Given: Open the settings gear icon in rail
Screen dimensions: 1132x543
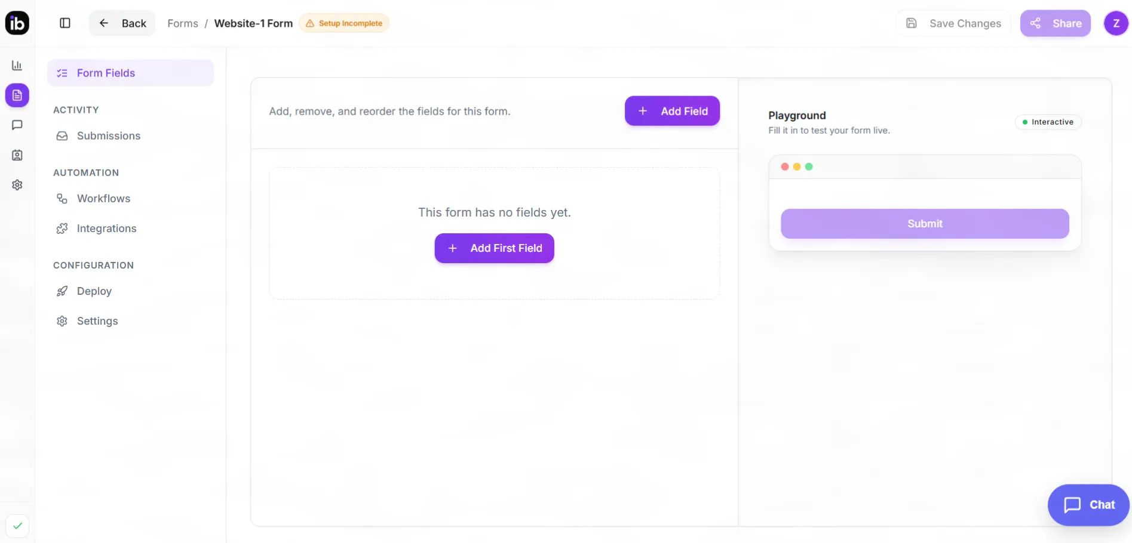Looking at the screenshot, I should pyautogui.click(x=17, y=185).
